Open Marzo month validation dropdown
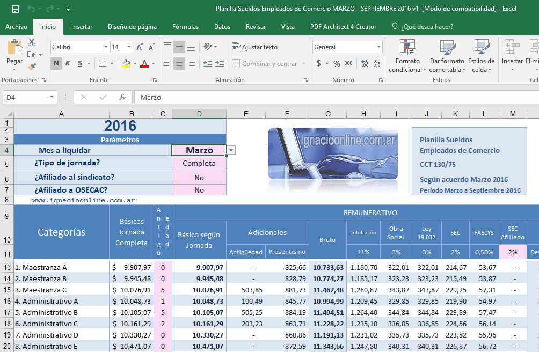The image size is (539, 352). 231,150
